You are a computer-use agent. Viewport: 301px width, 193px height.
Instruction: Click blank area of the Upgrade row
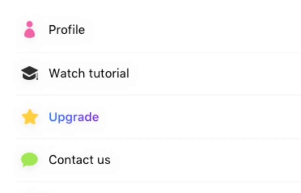pos(202,117)
